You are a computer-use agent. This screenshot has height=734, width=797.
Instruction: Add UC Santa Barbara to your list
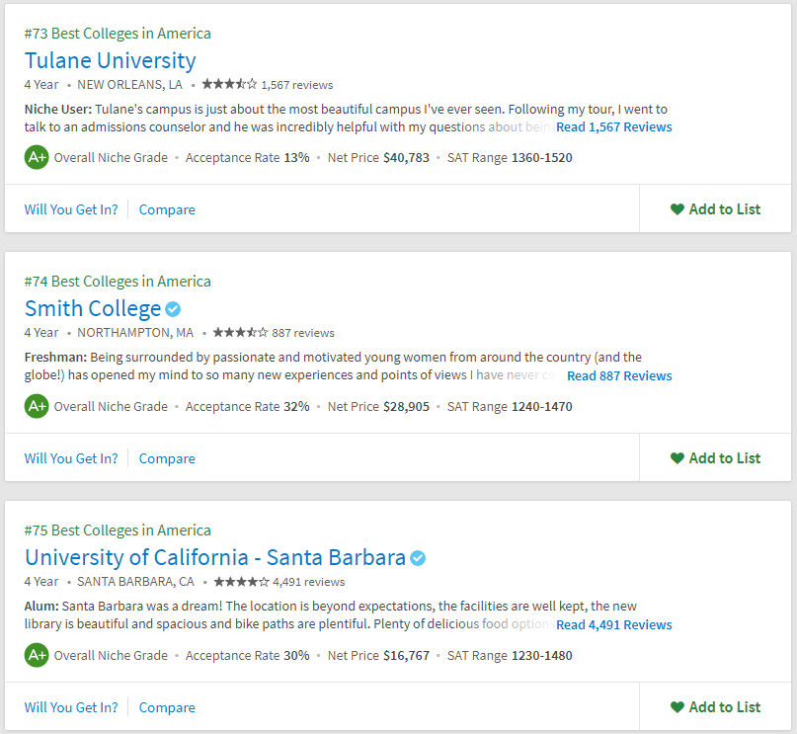(x=715, y=707)
